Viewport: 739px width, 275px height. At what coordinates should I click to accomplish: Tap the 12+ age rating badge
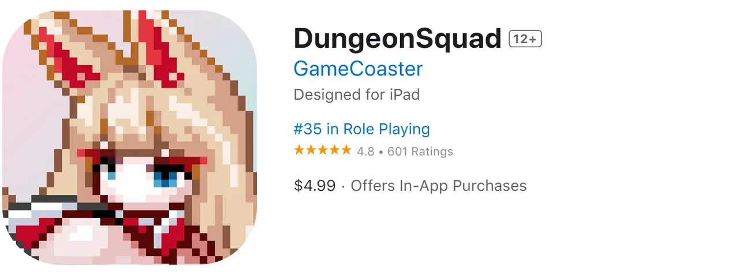point(525,39)
